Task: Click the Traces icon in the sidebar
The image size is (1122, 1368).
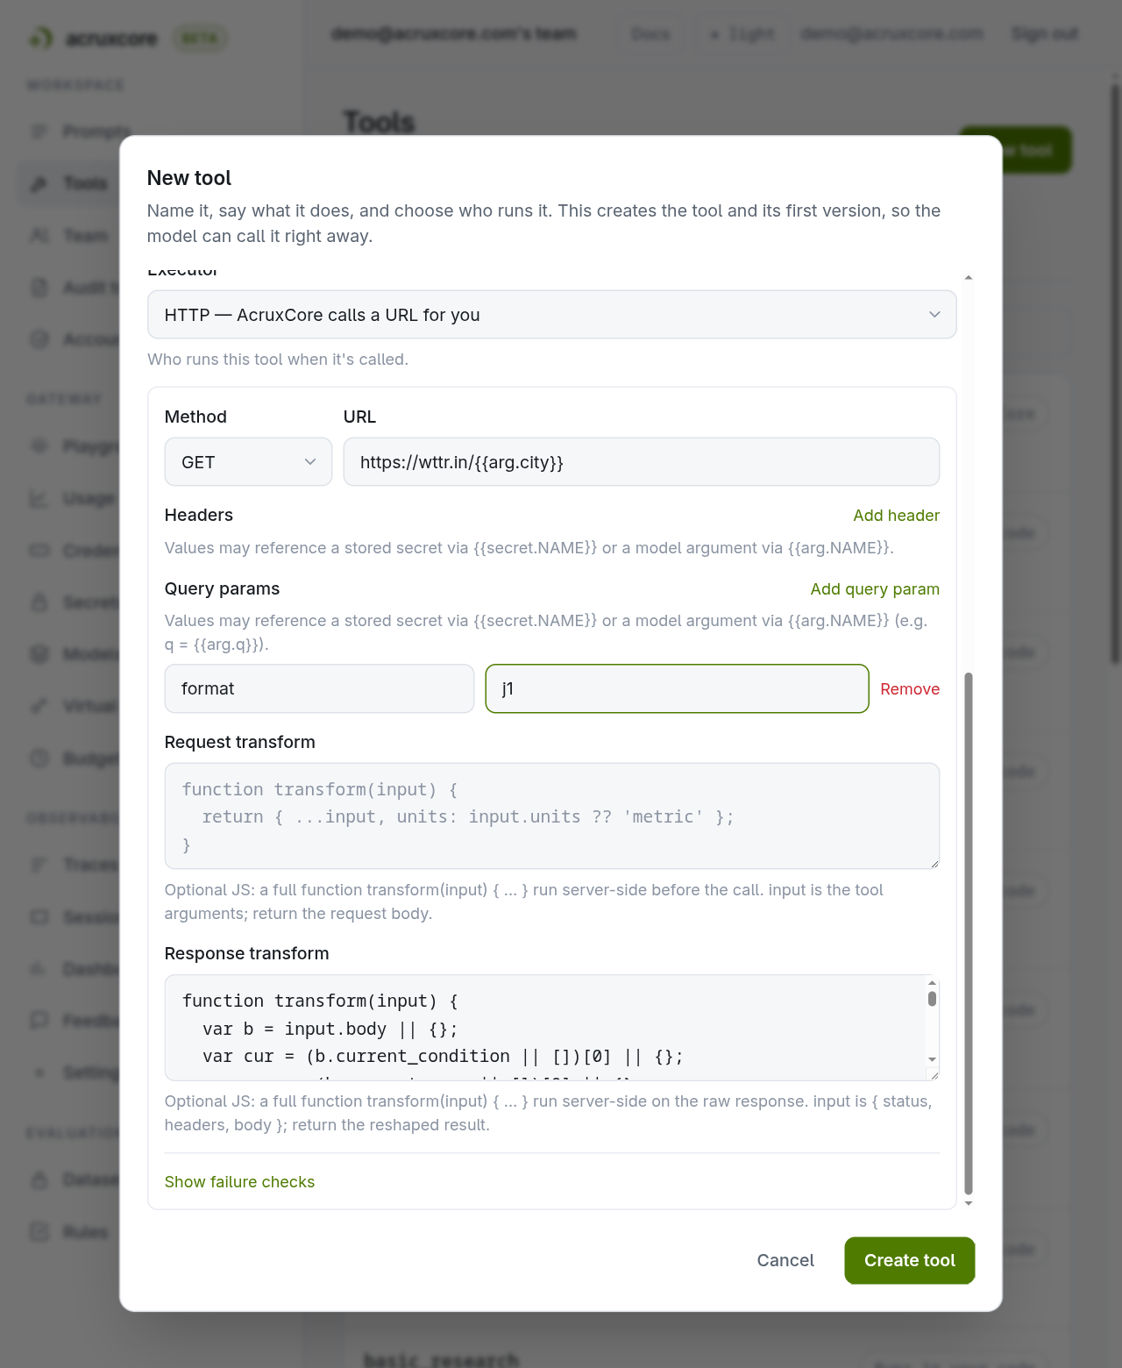Action: [39, 865]
